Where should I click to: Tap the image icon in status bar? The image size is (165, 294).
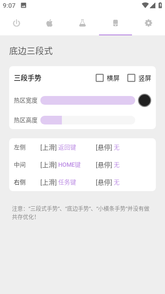pyautogui.click(x=23, y=6)
